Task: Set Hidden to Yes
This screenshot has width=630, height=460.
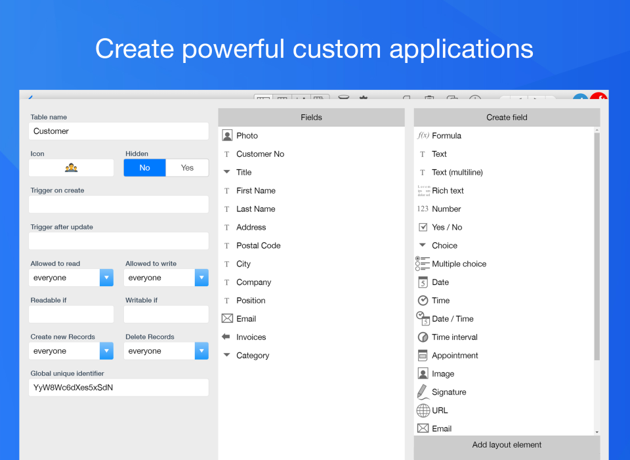Action: click(187, 167)
